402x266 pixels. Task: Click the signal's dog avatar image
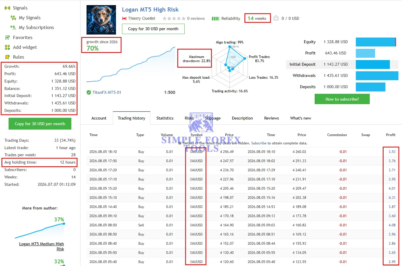[101, 20]
